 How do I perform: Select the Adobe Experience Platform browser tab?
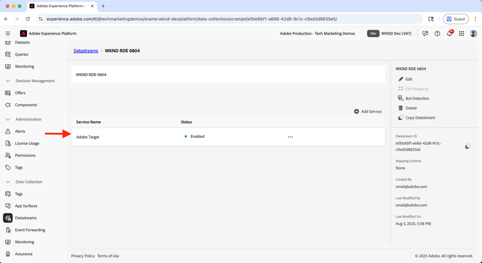[62, 6]
